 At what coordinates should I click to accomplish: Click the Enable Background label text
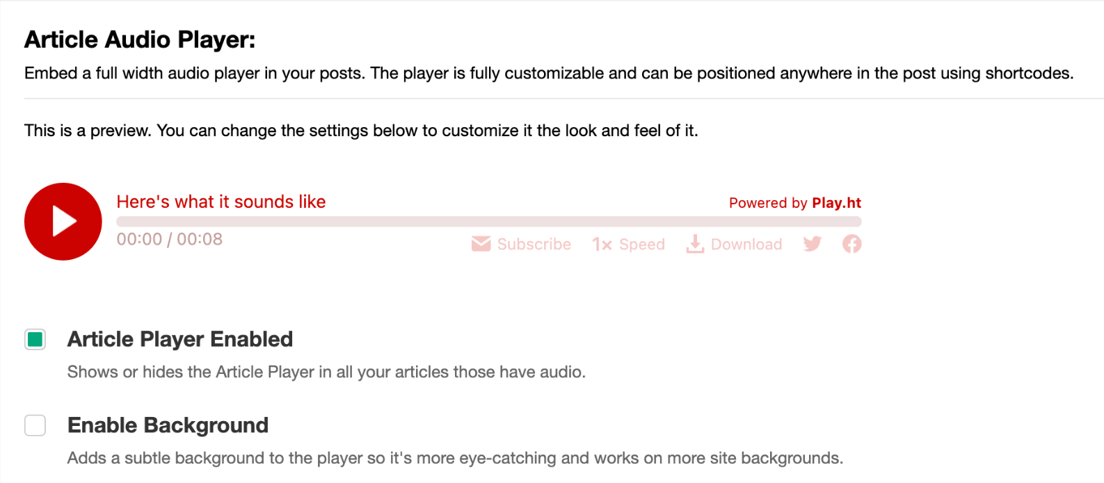(x=168, y=425)
